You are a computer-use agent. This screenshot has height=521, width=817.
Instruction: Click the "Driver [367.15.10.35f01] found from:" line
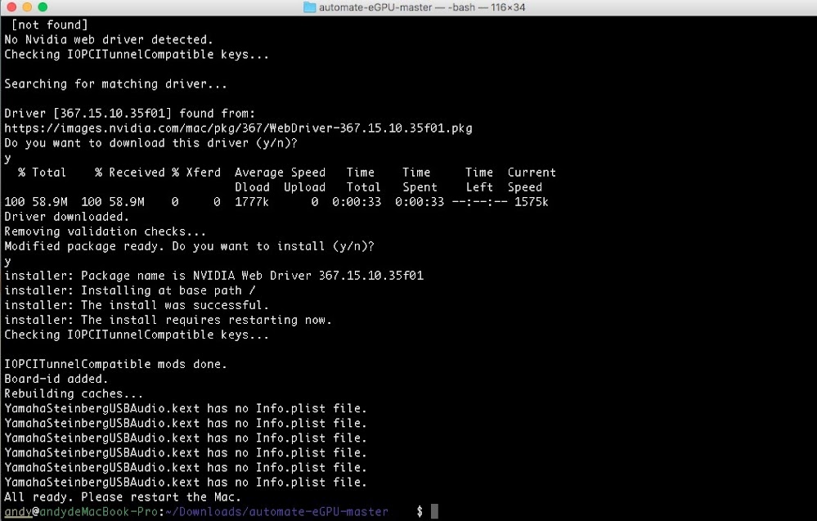[130, 114]
